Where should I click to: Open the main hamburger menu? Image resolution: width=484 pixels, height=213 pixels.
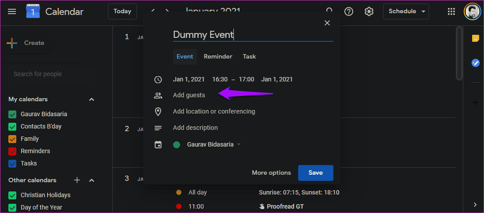coord(12,12)
